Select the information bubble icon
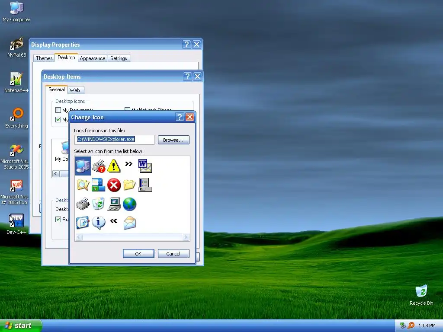 click(98, 223)
